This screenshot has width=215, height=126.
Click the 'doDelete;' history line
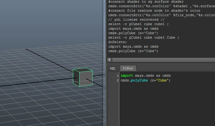tap(118, 42)
